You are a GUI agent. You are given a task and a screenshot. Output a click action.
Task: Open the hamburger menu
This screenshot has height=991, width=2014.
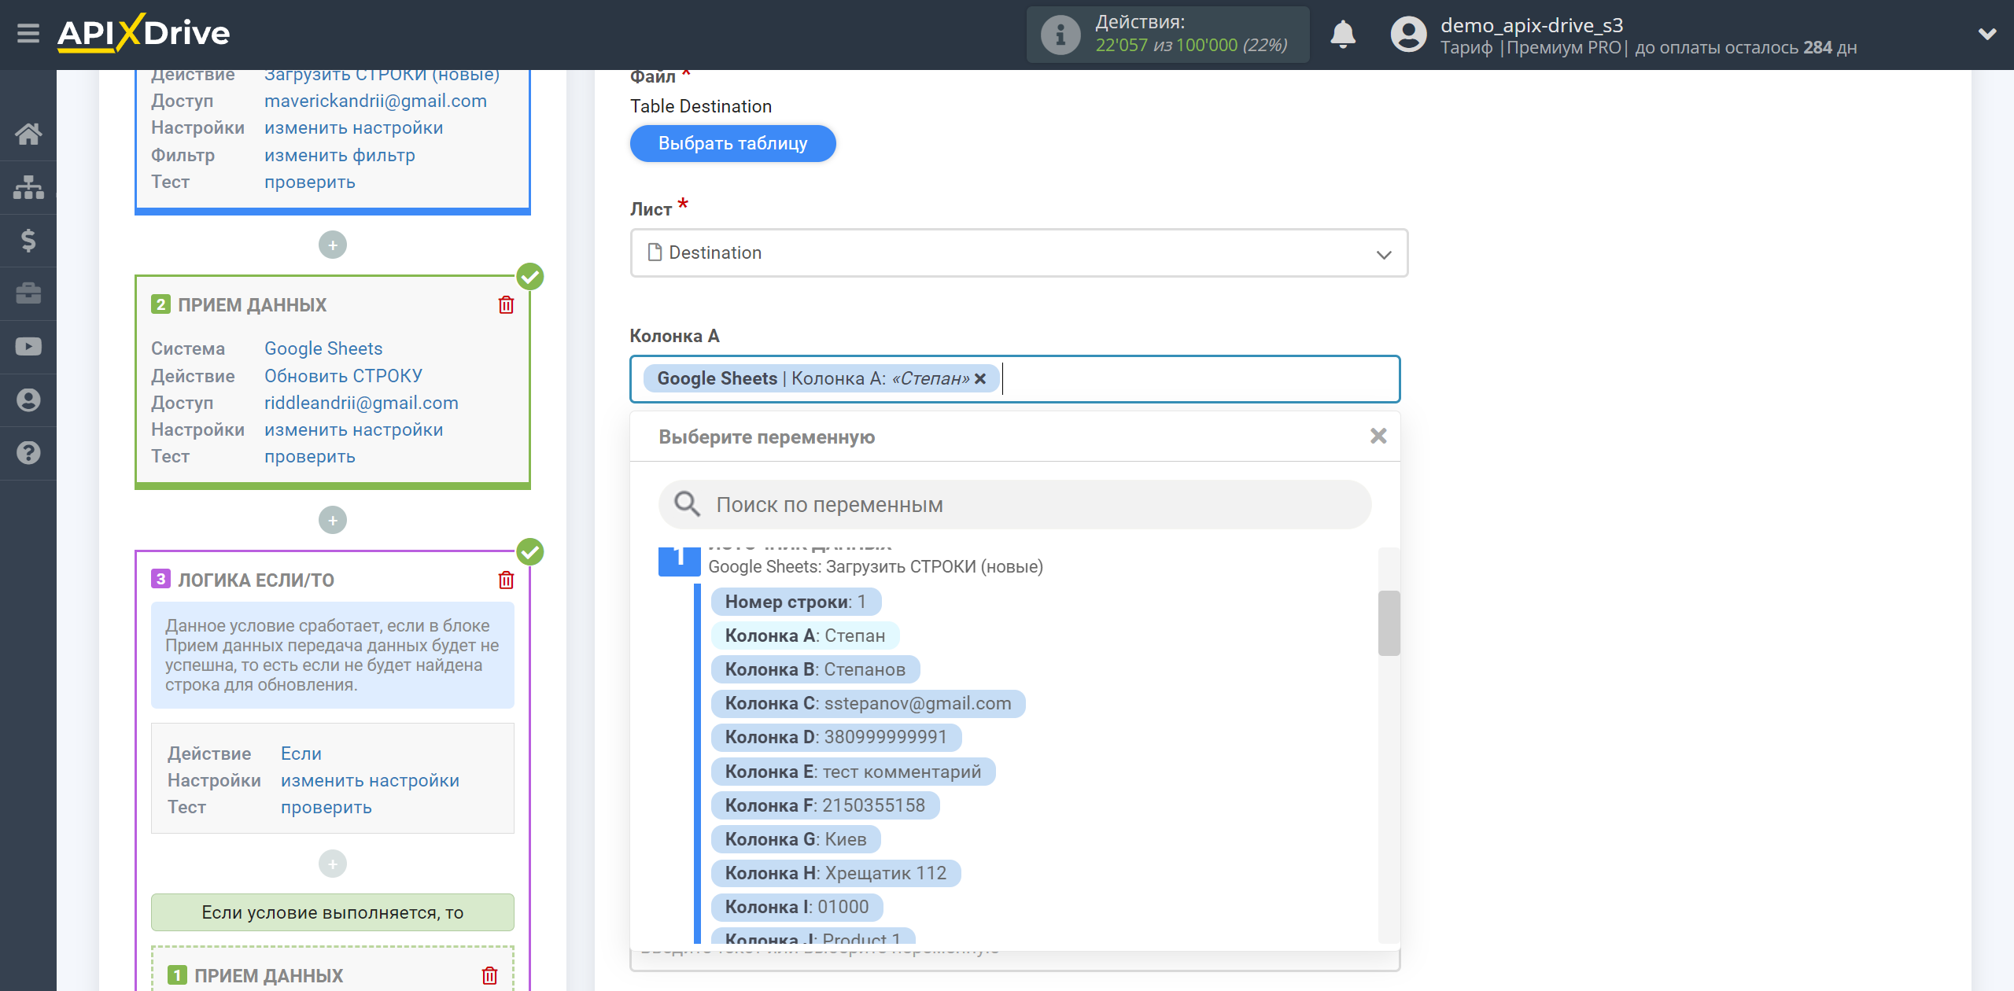tap(28, 34)
